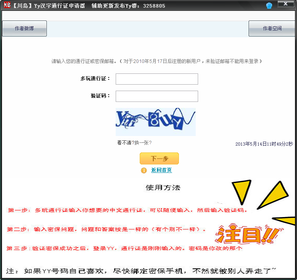
Task: Click the 注目!! attention graphic
Action: tap(249, 234)
